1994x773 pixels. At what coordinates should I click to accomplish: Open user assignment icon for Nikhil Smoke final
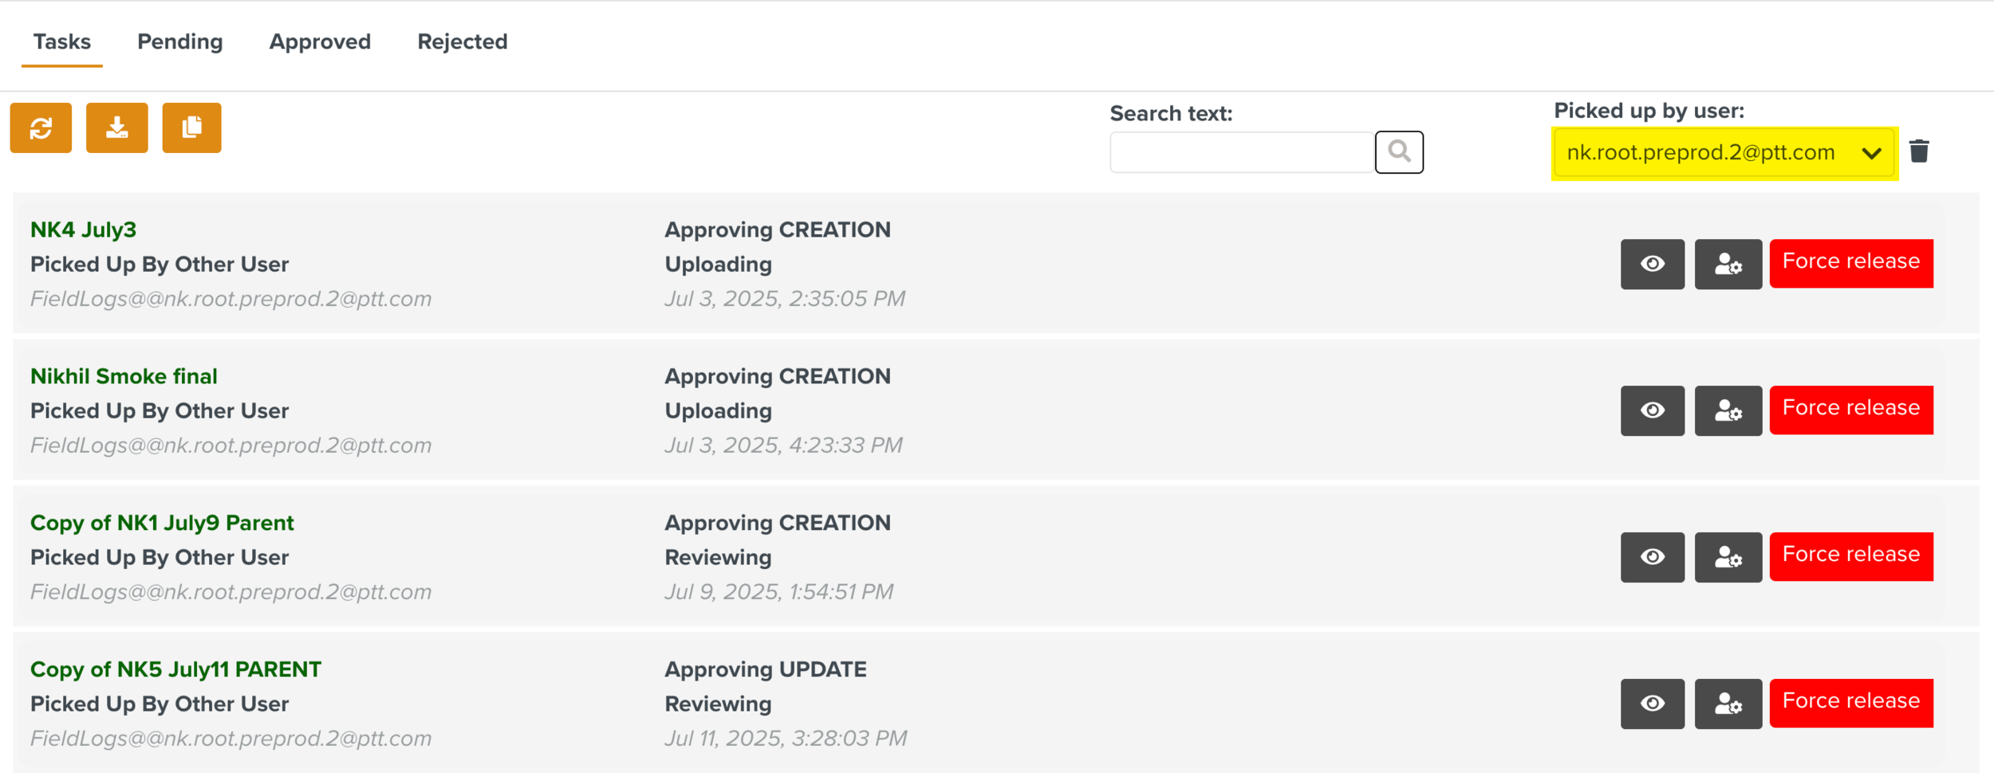pyautogui.click(x=1728, y=410)
